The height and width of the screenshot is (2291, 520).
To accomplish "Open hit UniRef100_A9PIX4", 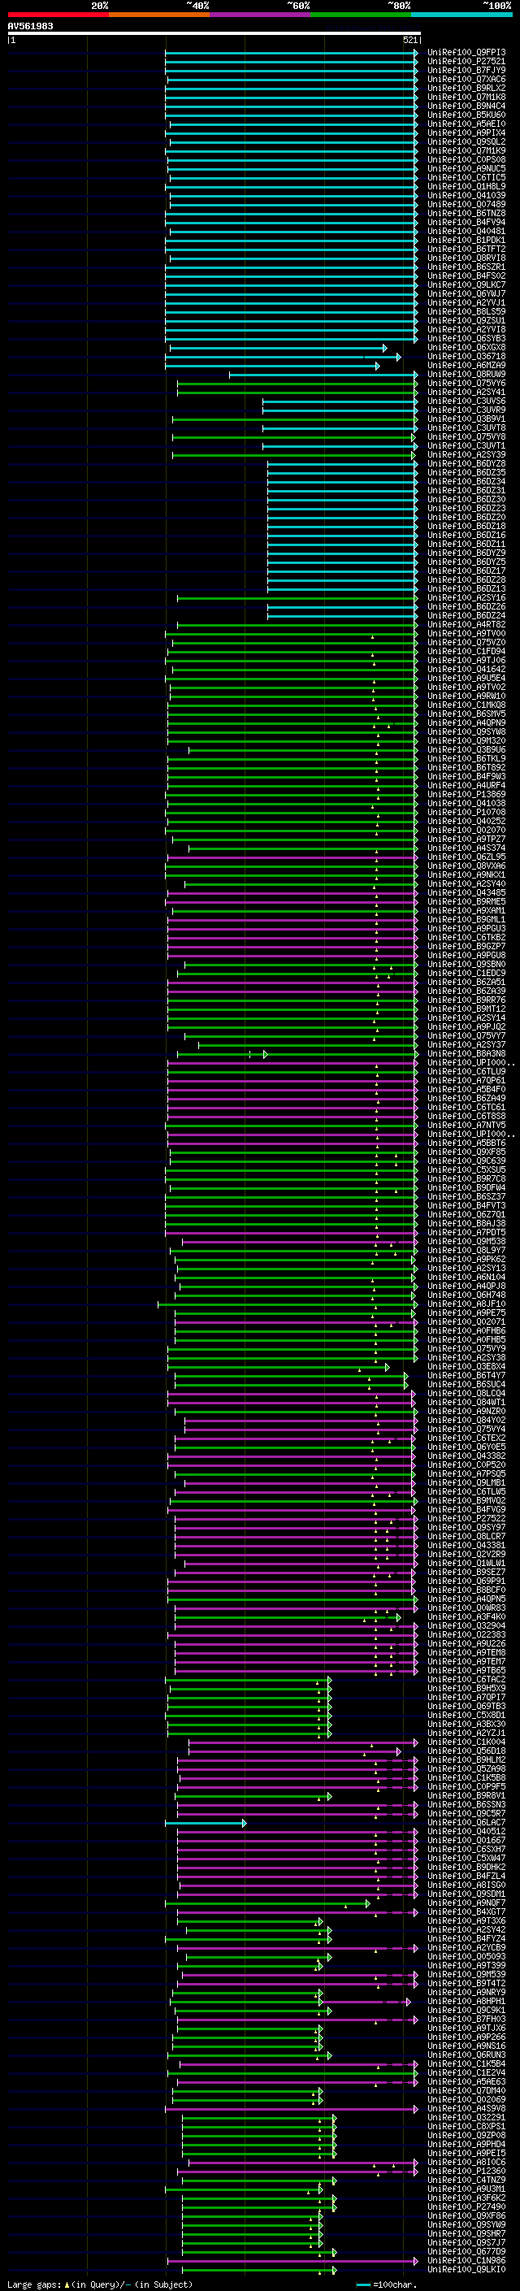I will [x=466, y=132].
